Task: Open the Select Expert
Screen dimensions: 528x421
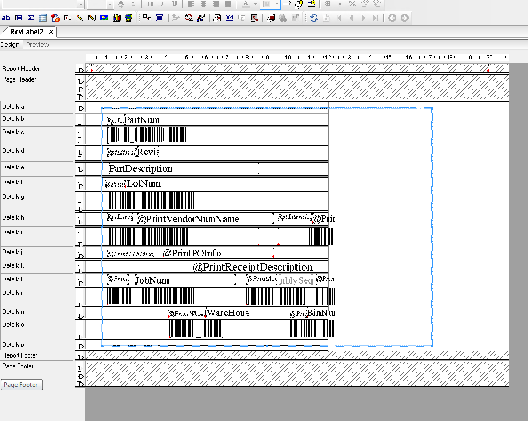Action: pos(201,18)
